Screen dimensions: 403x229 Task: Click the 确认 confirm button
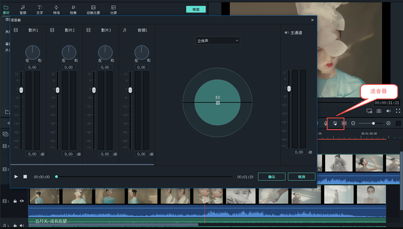click(271, 176)
